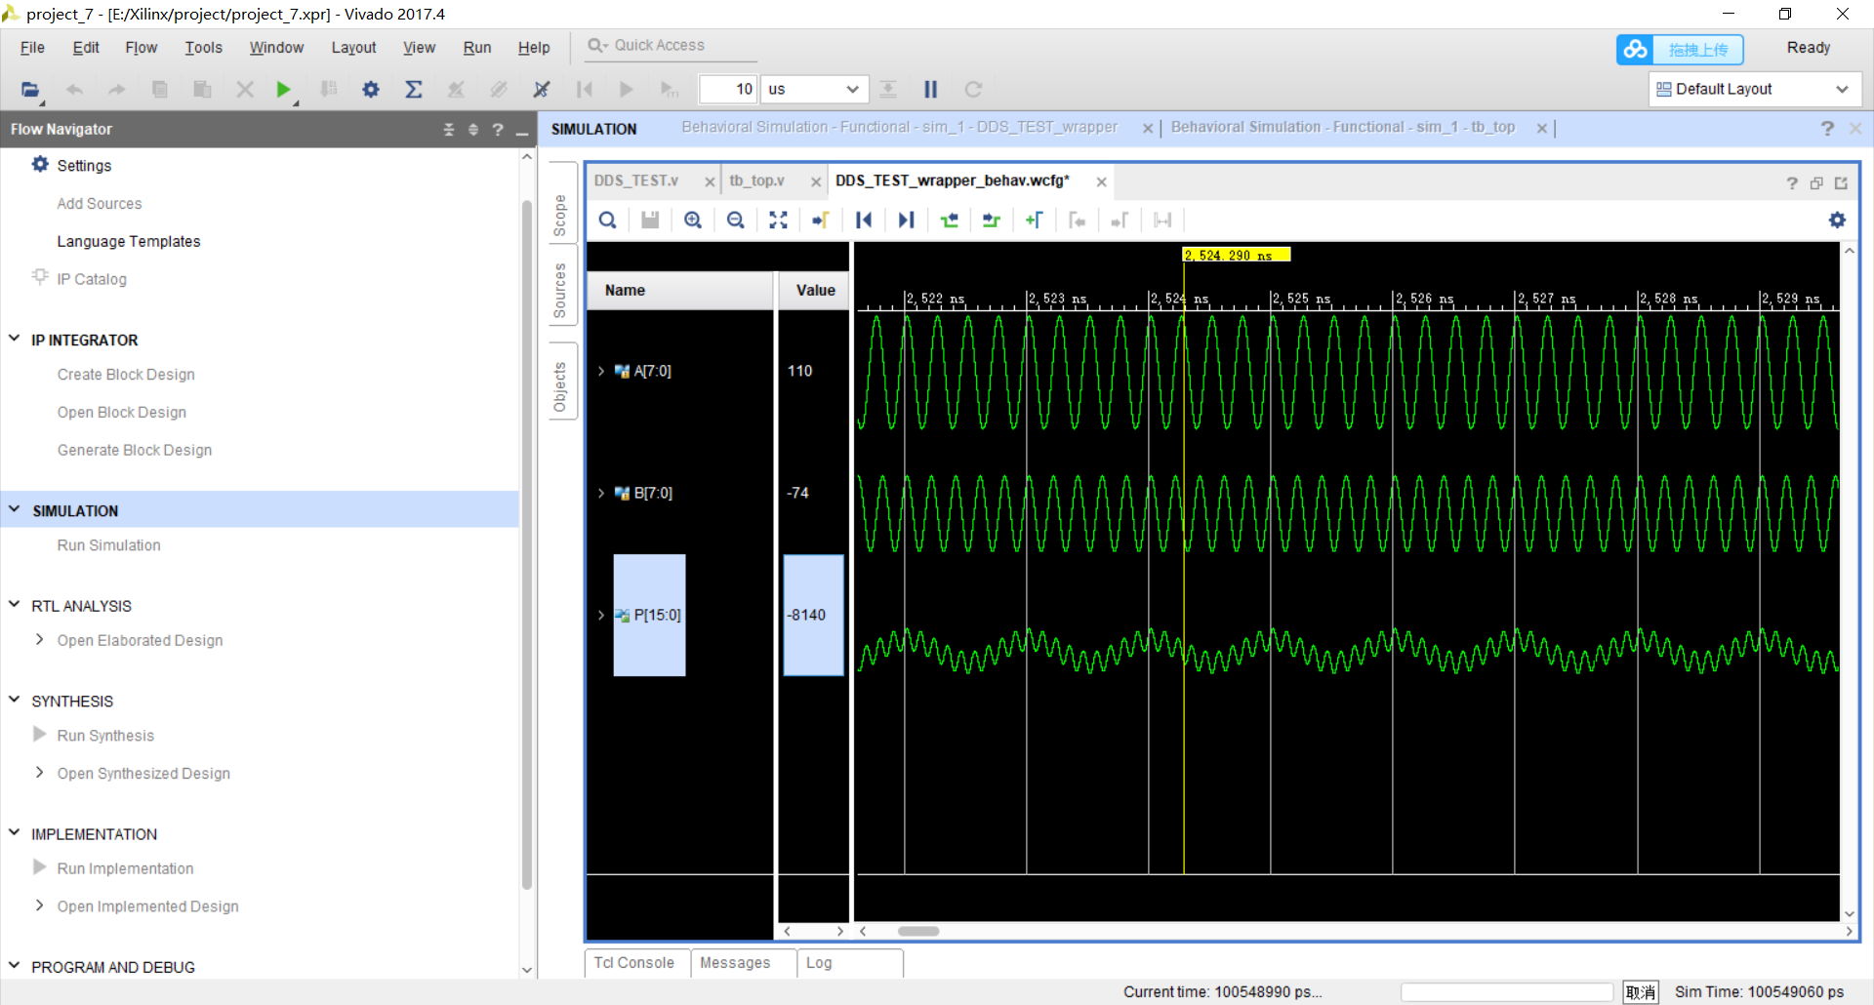Image resolution: width=1874 pixels, height=1005 pixels.
Task: Collapse the SYNTHESIS section
Action: [15, 700]
